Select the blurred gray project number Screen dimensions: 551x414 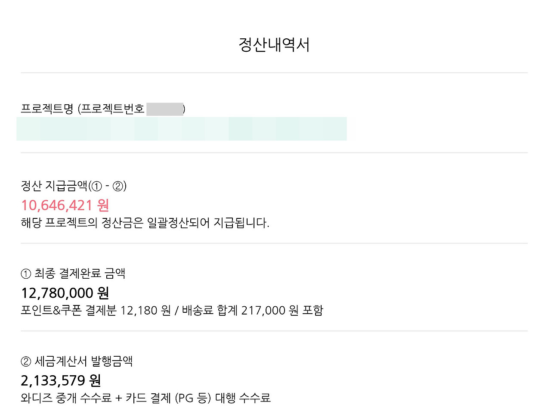point(165,109)
